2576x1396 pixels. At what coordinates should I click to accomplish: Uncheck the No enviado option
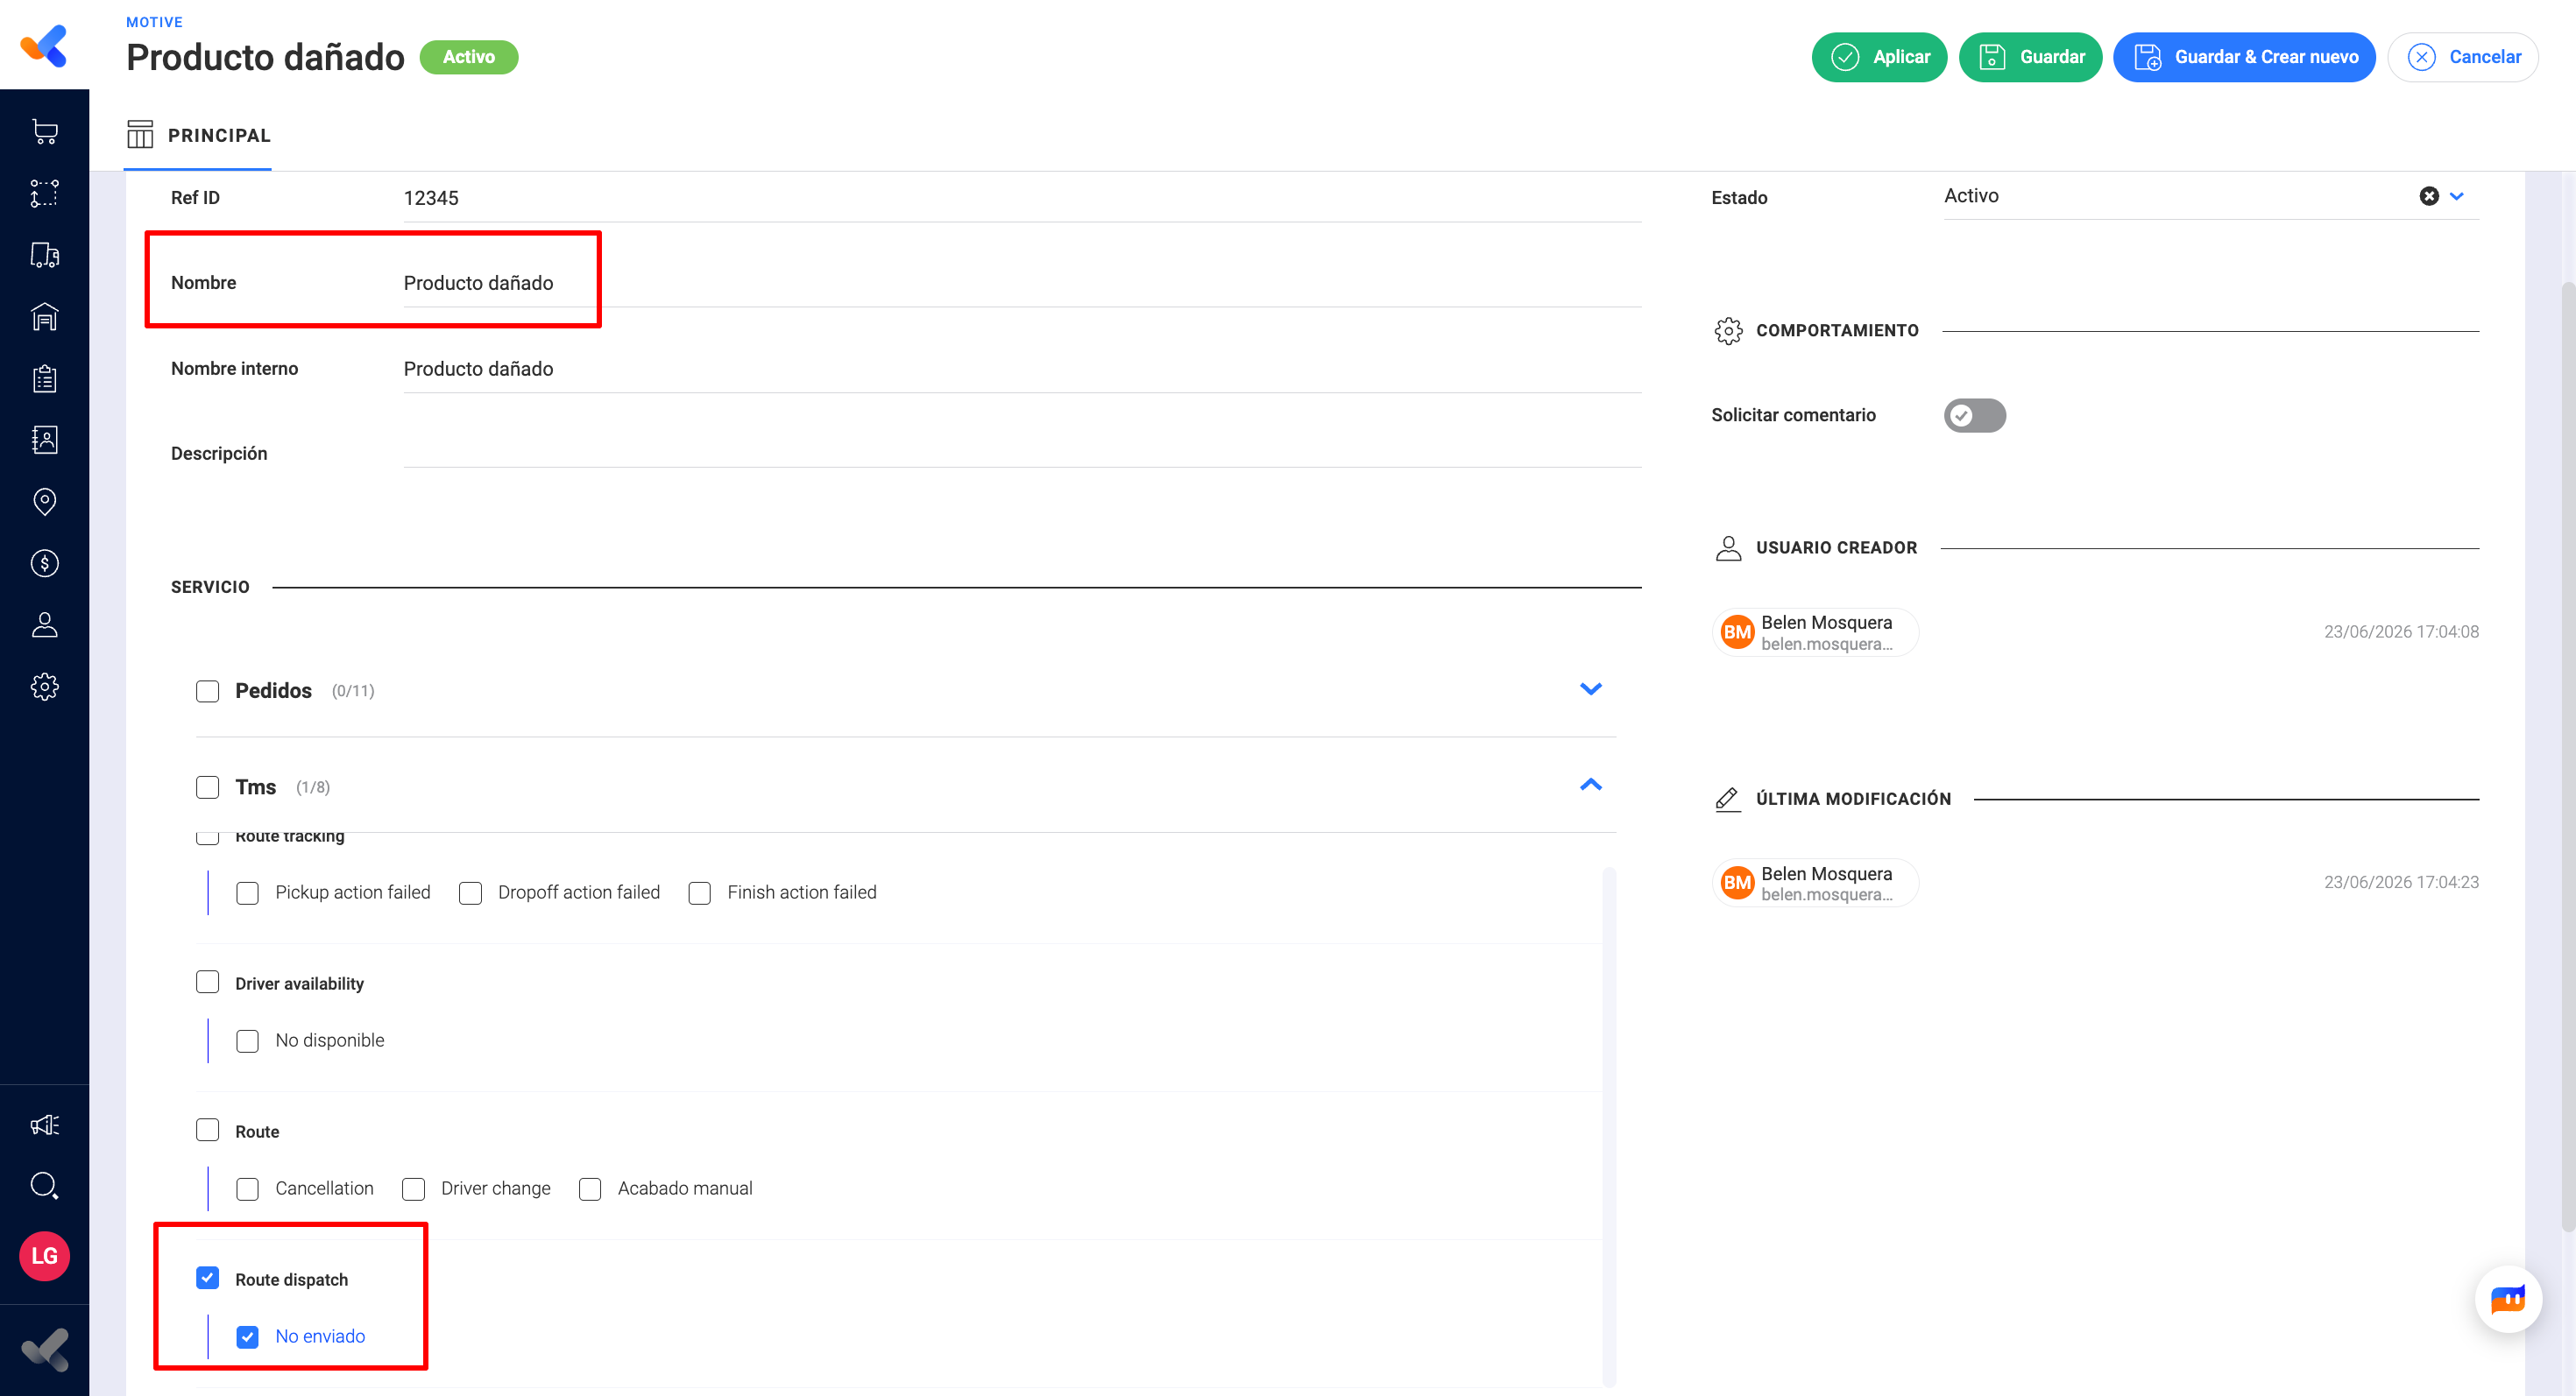point(247,1336)
